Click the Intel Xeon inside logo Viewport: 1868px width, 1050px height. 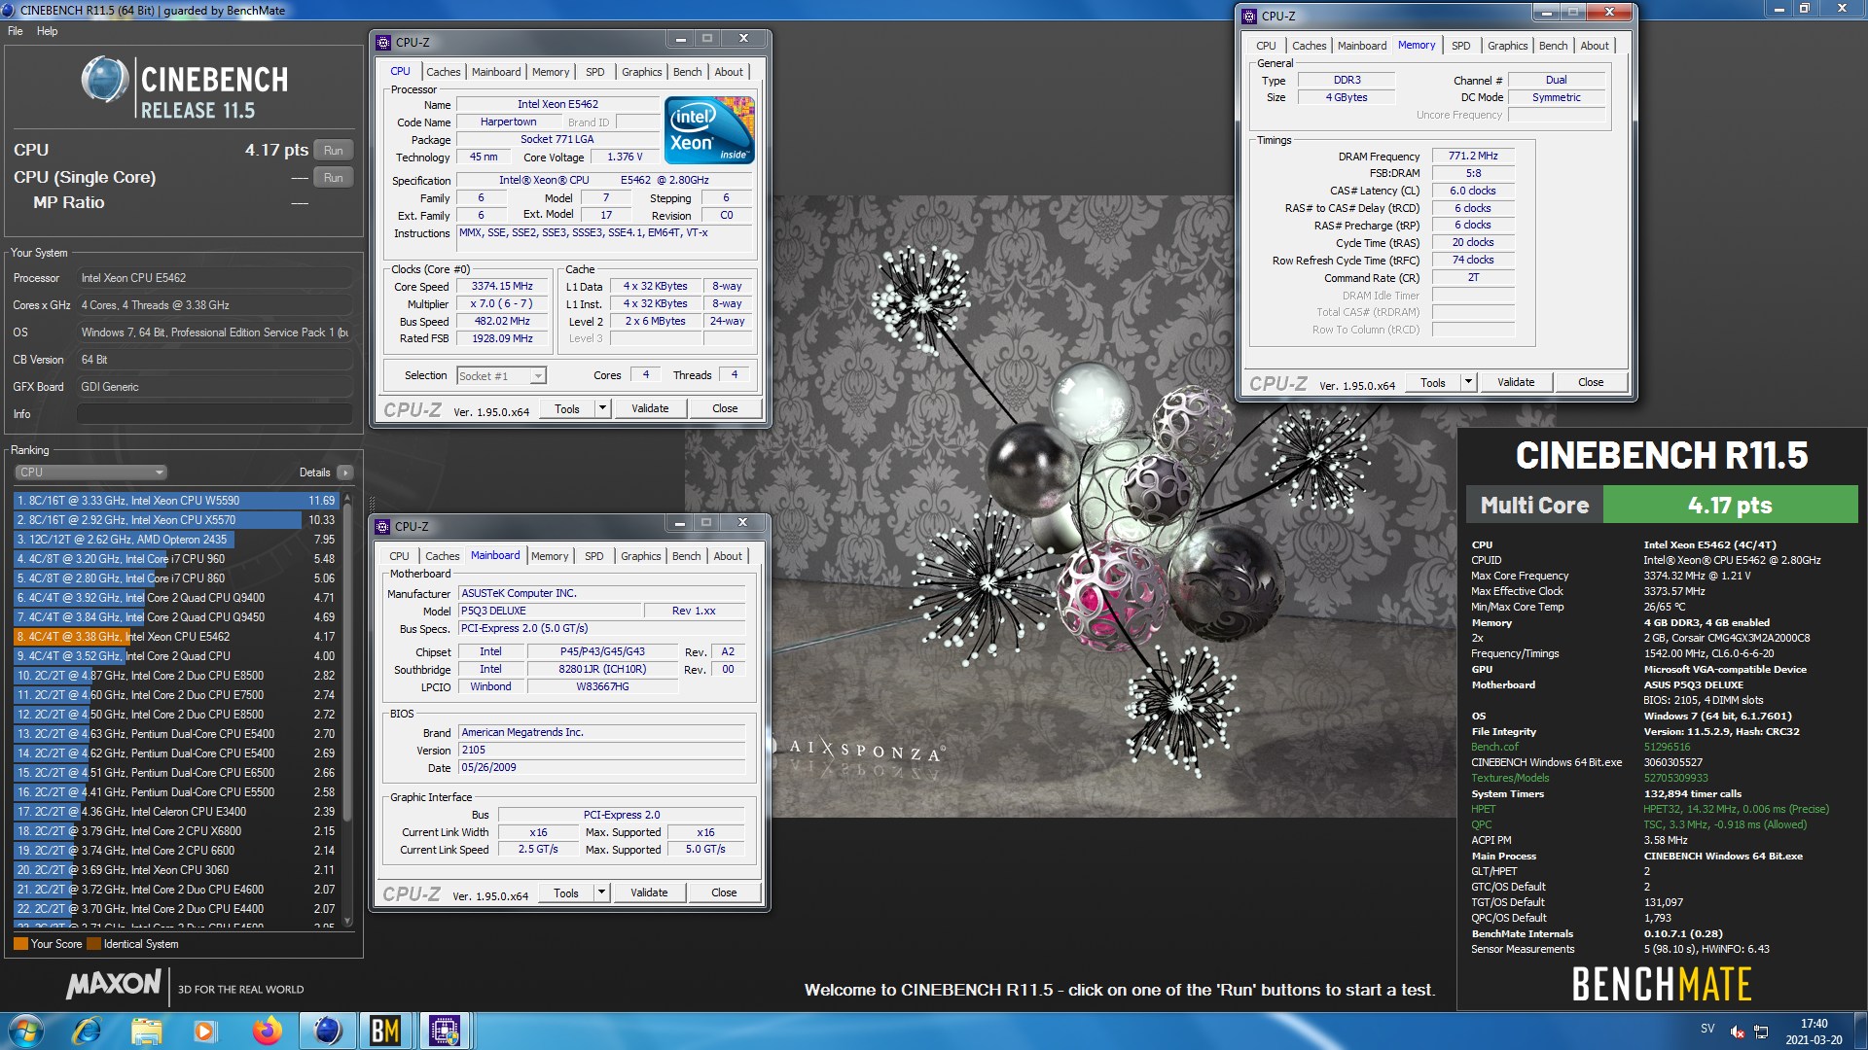[x=709, y=129]
